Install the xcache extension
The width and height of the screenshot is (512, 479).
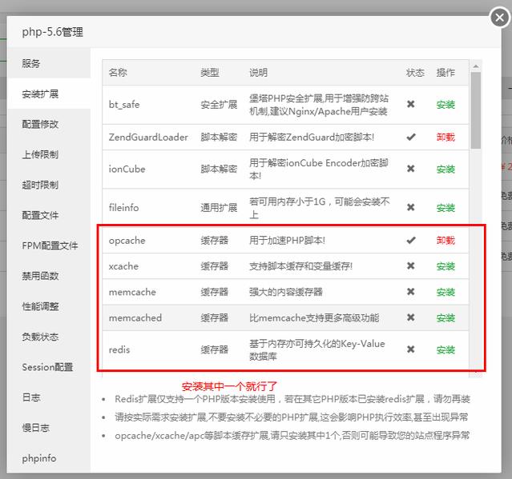tap(445, 266)
